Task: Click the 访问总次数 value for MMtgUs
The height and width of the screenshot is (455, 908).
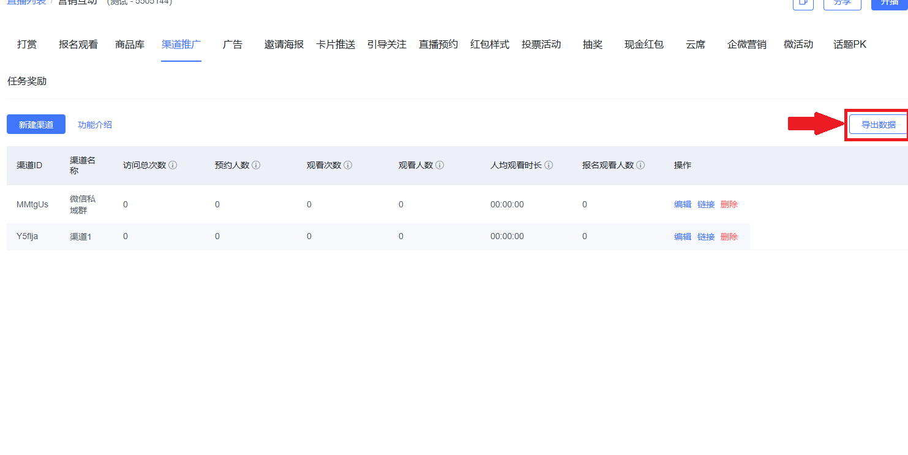Action: click(126, 204)
